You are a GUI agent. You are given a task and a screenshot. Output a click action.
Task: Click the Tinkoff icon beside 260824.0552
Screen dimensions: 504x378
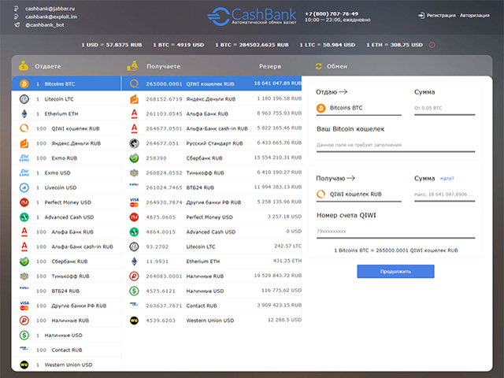click(134, 173)
